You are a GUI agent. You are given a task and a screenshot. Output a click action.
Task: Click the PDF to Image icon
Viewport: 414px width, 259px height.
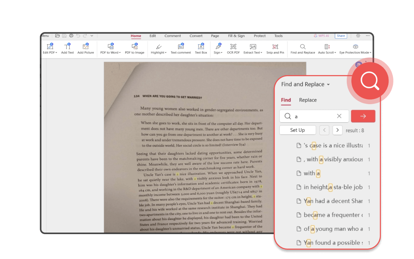tap(135, 47)
